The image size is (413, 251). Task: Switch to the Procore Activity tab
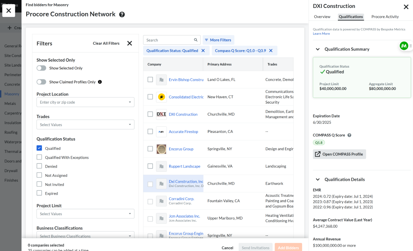[x=385, y=16]
